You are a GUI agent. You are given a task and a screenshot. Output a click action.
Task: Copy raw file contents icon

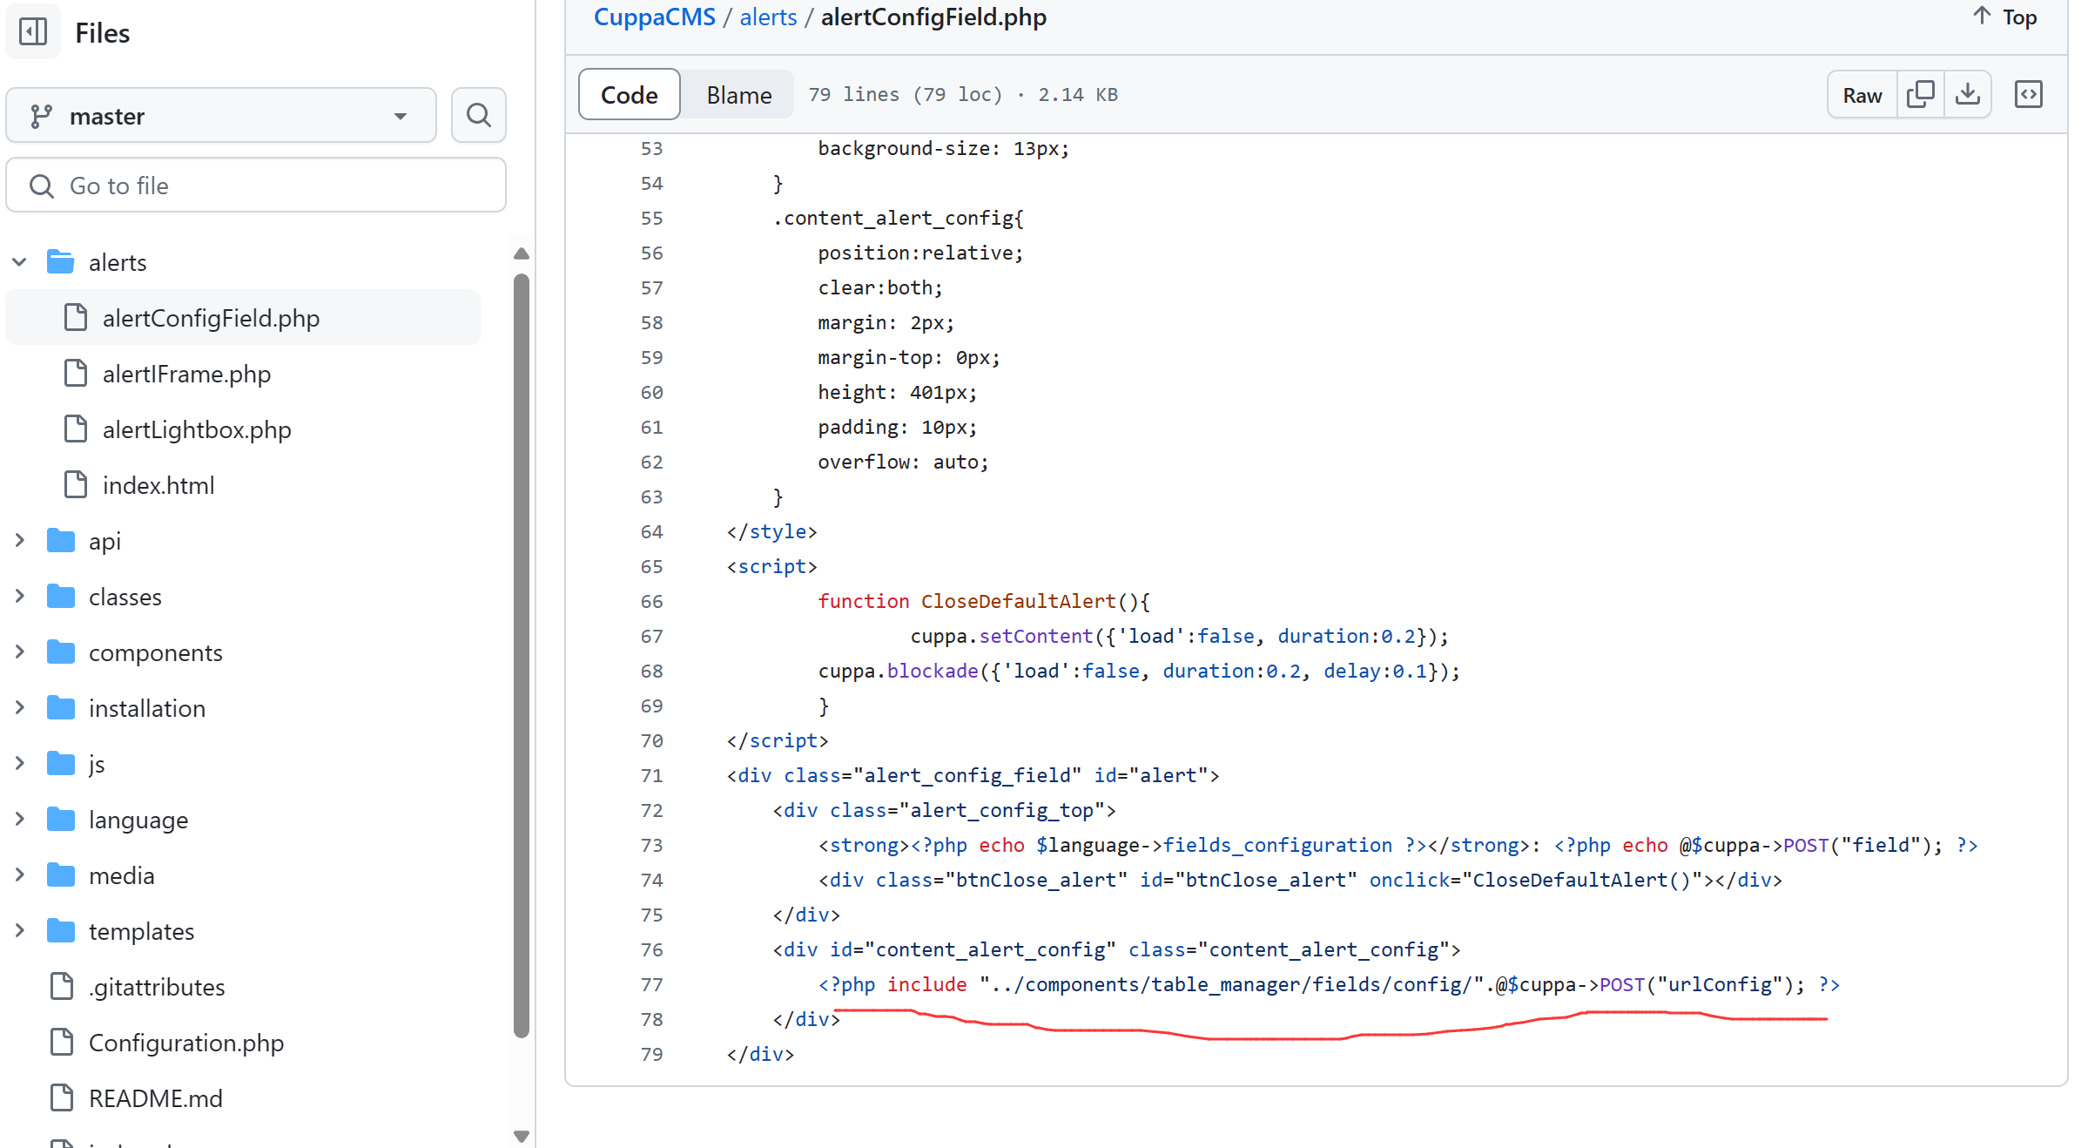pyautogui.click(x=1920, y=95)
